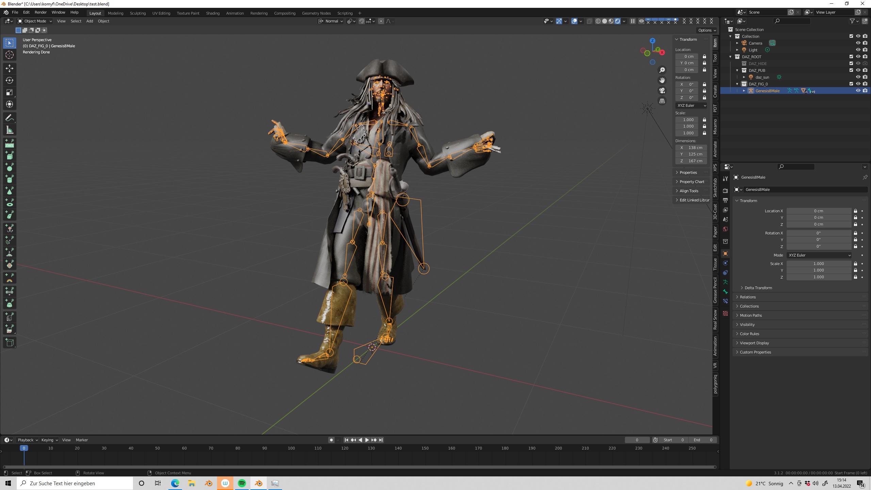Open the Keying popover in timeline
Screen dimensions: 871x490
point(49,440)
